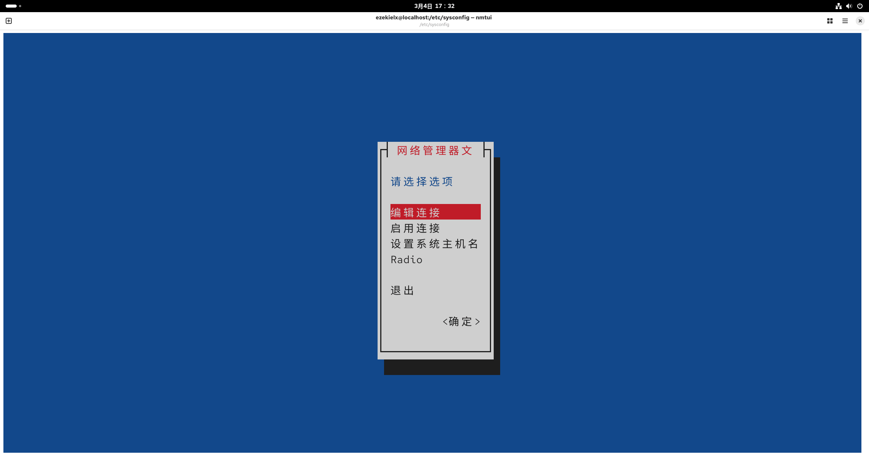Open the clock and calendar panel
869x455 pixels.
pos(434,6)
